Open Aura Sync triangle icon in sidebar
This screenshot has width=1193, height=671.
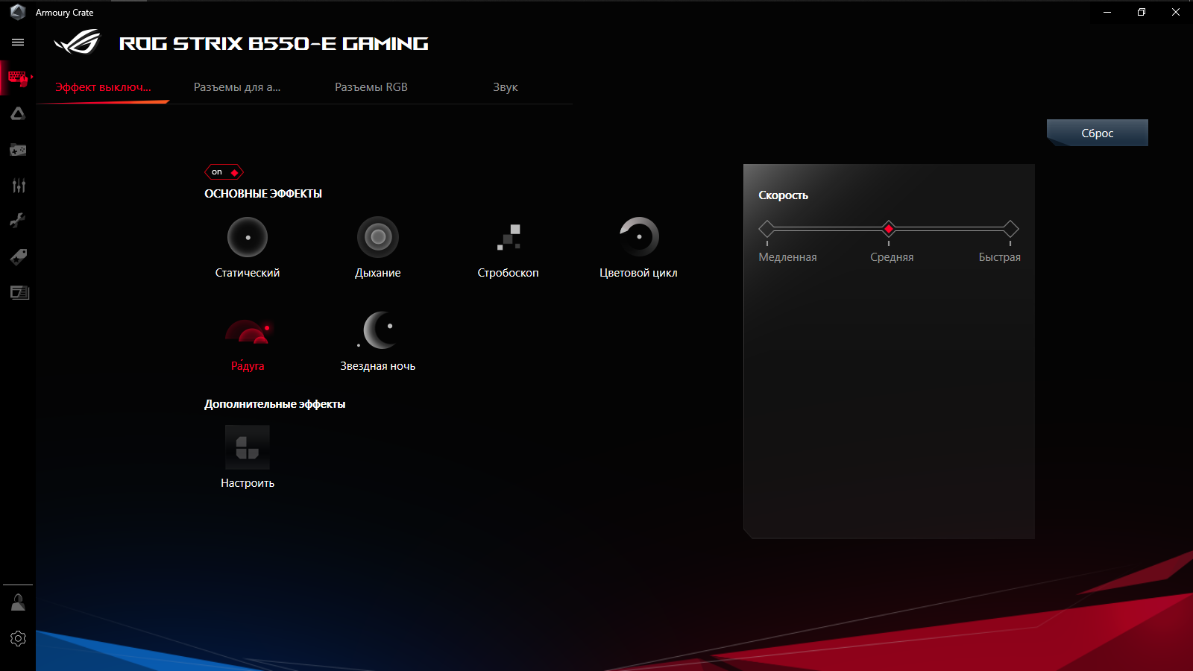(18, 114)
